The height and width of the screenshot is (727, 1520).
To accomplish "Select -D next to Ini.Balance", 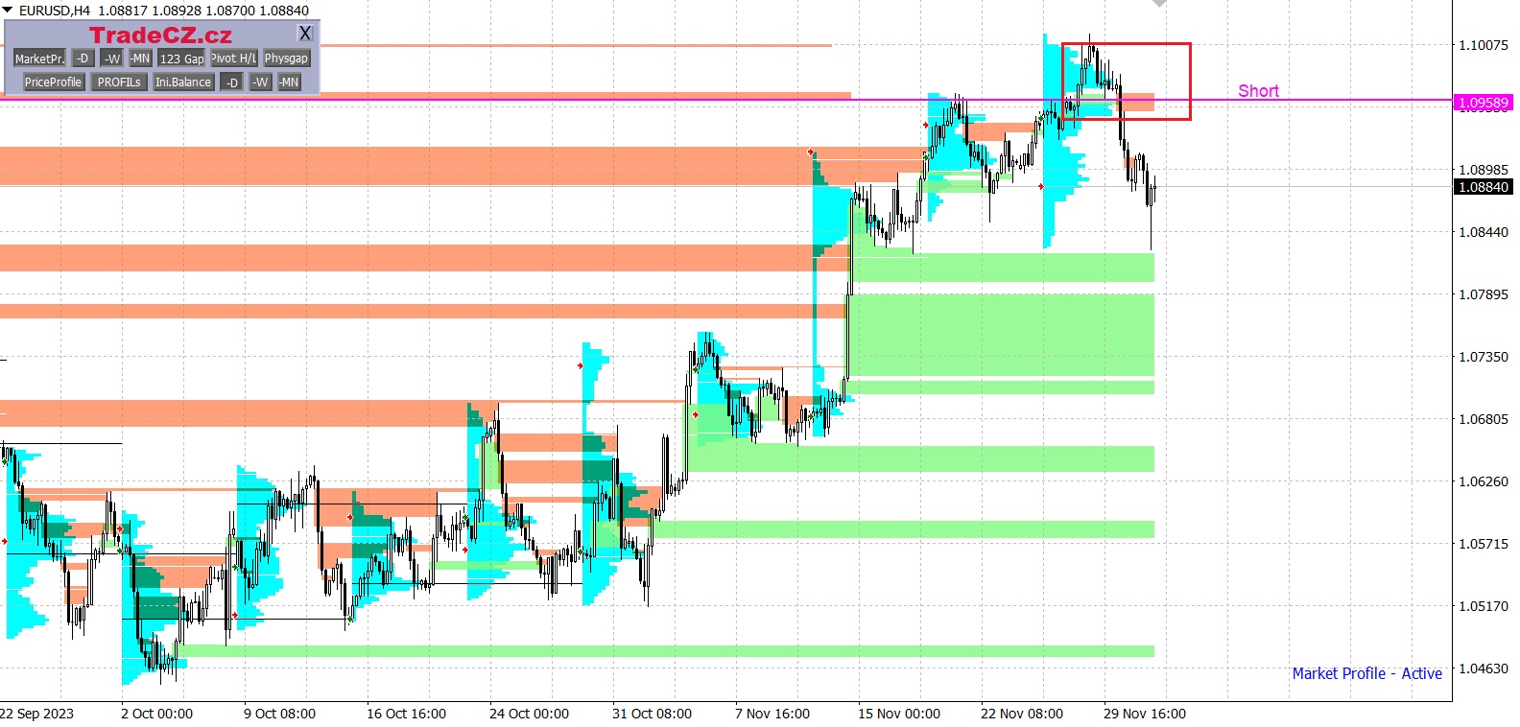I will [231, 82].
